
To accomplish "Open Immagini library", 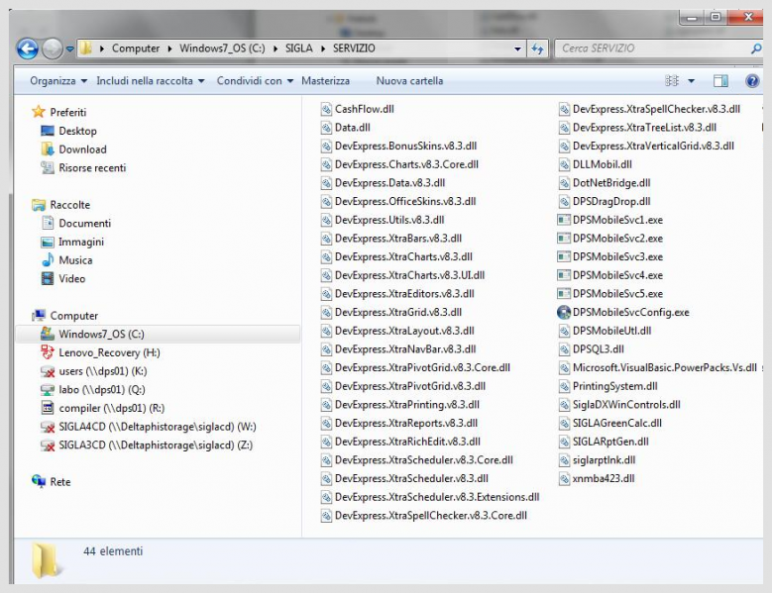I will click(x=81, y=242).
